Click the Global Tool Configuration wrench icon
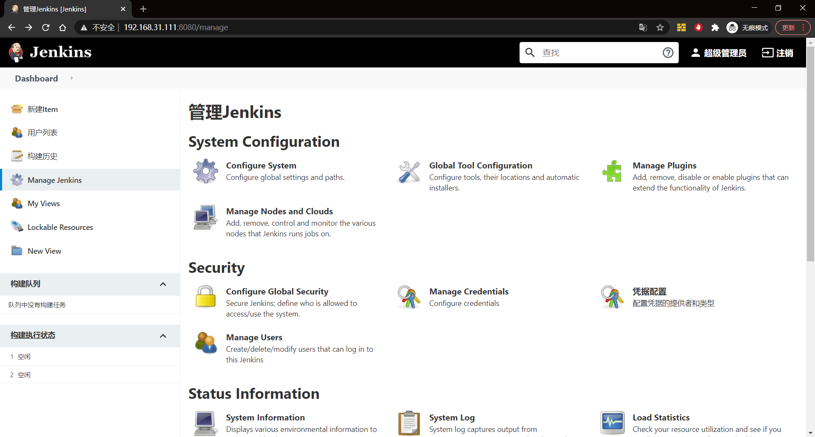Screen dimensions: 815x437 (409, 171)
